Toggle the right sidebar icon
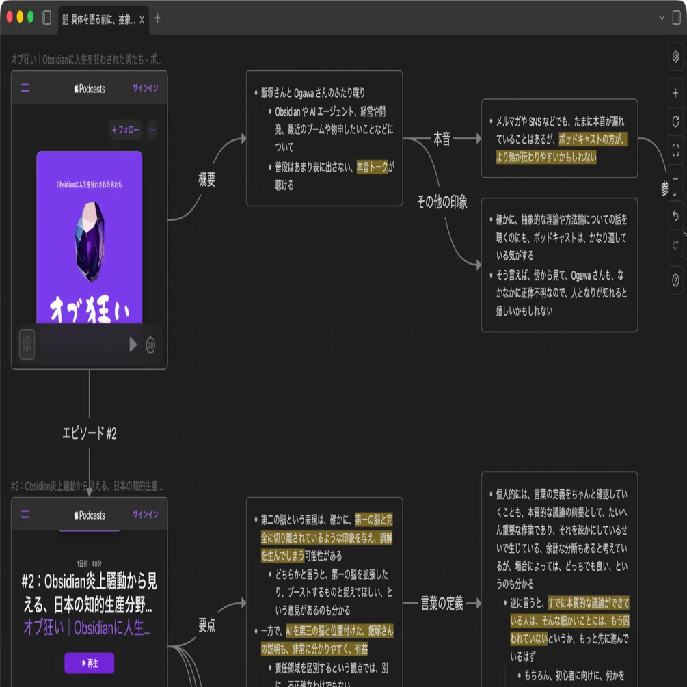The width and height of the screenshot is (687, 687). 677,18
